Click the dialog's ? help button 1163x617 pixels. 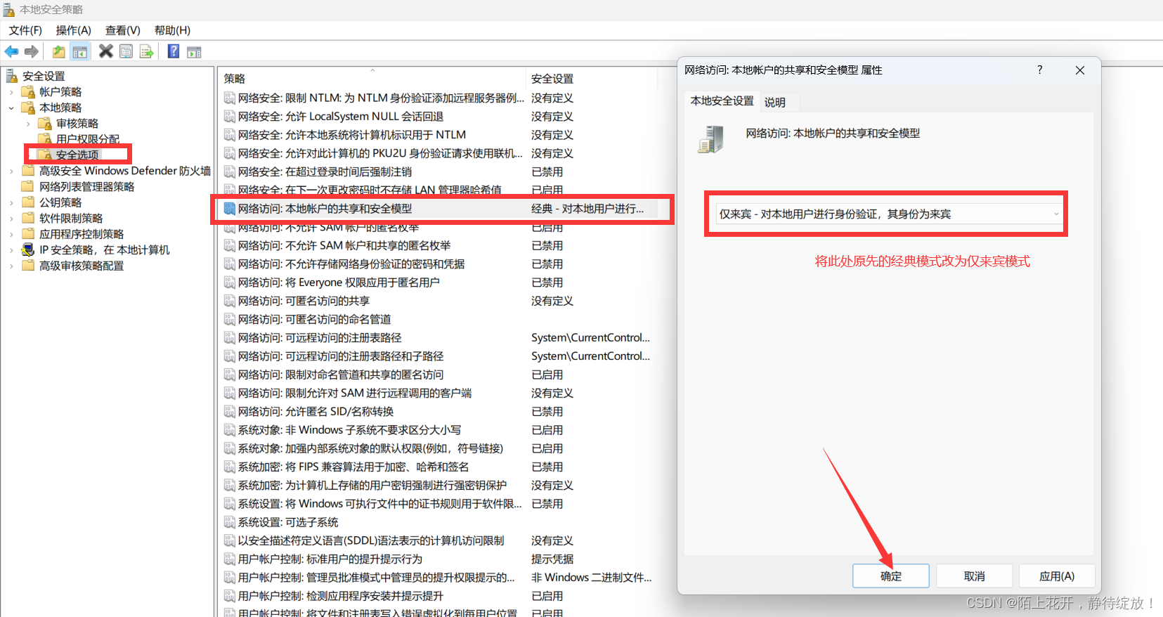click(1040, 70)
